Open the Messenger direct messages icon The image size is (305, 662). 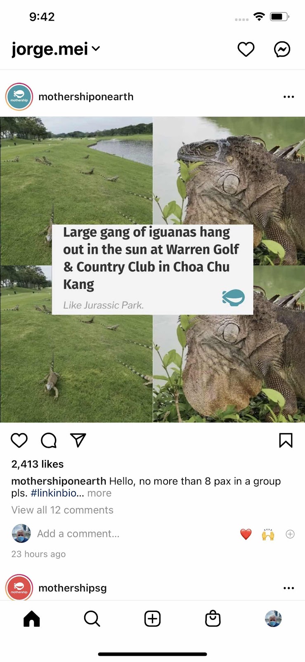pyautogui.click(x=282, y=49)
